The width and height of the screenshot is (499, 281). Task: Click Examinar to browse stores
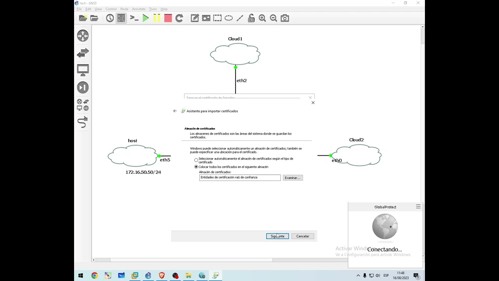pyautogui.click(x=292, y=178)
